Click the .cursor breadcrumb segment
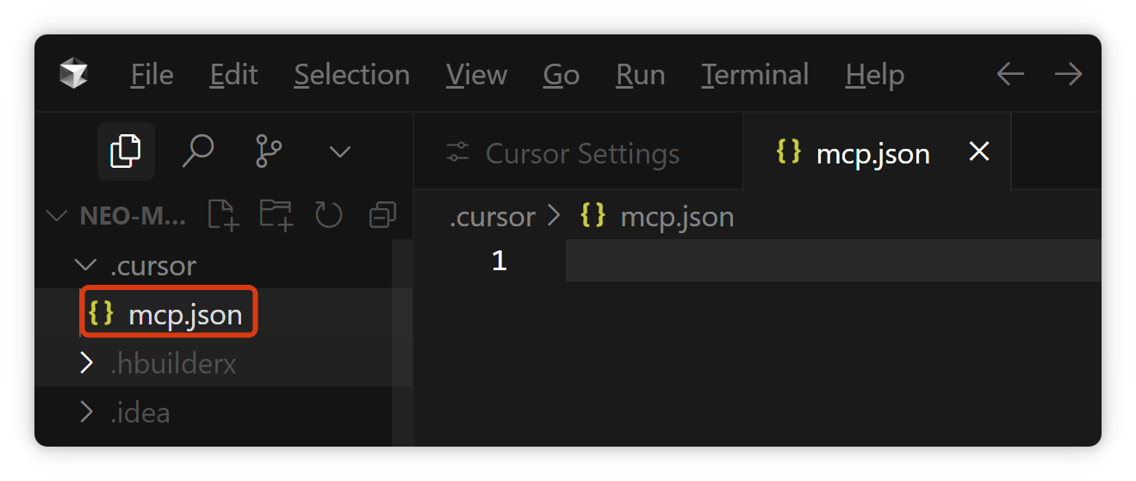The image size is (1136, 481). coord(492,216)
